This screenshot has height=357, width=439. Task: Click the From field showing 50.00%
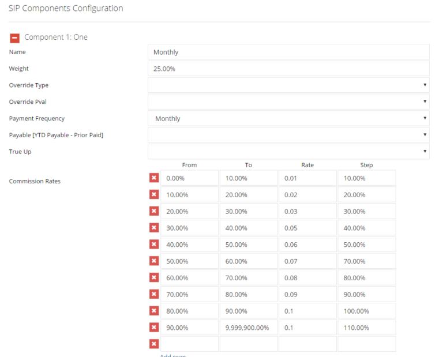[189, 261]
